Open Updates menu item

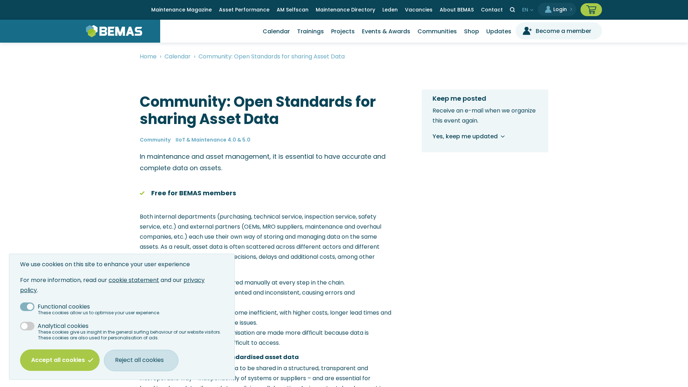[499, 32]
